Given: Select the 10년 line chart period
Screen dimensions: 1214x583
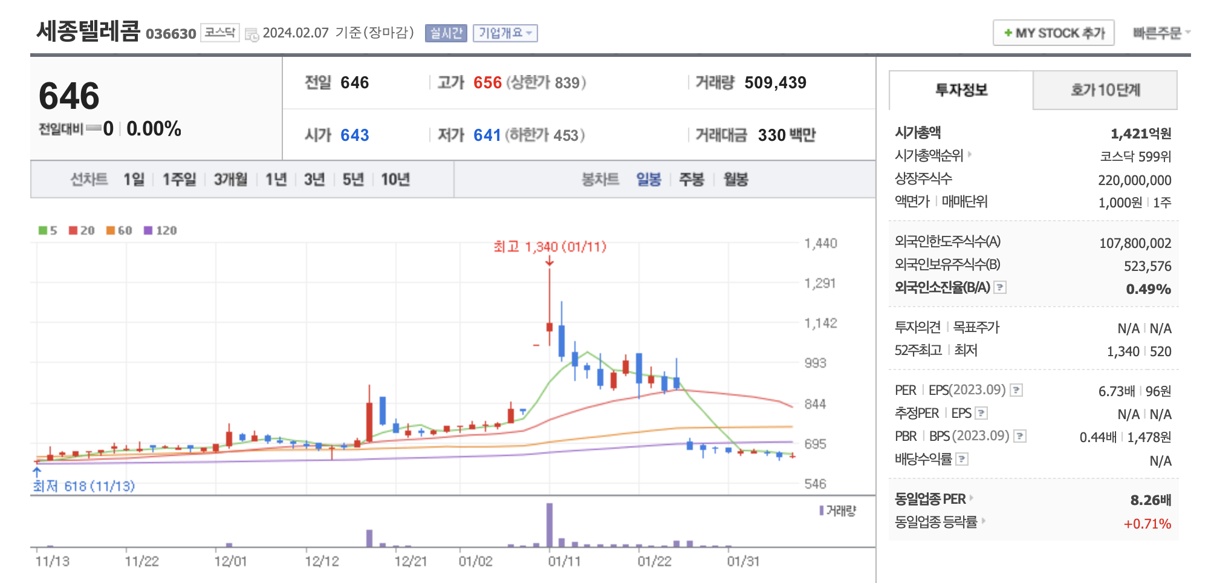Looking at the screenshot, I should pyautogui.click(x=395, y=179).
